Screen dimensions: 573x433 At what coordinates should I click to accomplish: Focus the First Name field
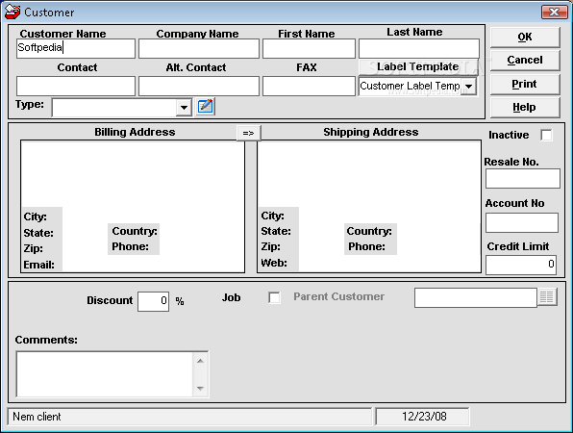tap(309, 48)
